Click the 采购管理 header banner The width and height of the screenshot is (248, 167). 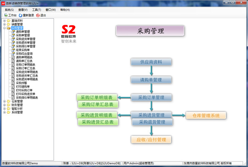pyautogui.click(x=150, y=31)
